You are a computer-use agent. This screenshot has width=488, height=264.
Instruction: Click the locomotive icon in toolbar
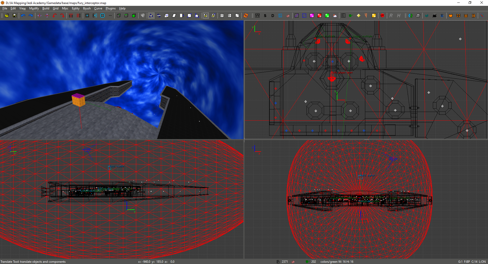tap(434, 15)
